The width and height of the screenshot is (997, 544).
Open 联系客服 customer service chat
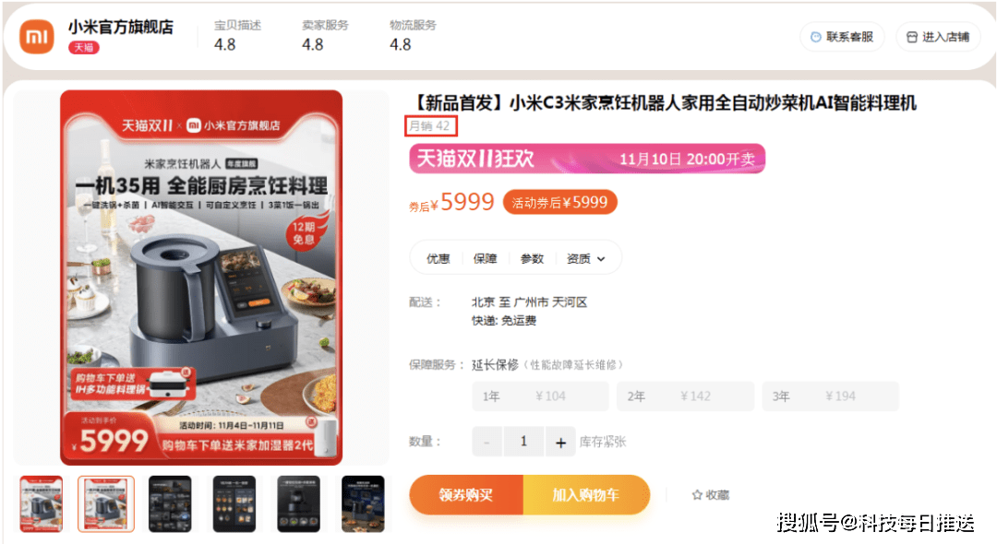point(842,37)
